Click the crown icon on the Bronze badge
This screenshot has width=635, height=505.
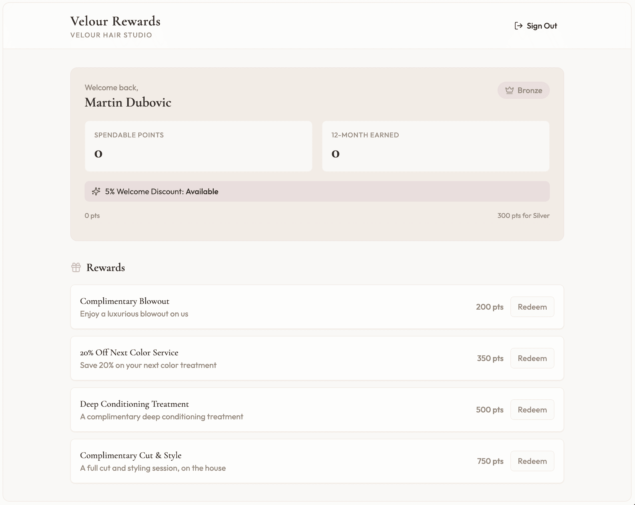[x=510, y=90]
